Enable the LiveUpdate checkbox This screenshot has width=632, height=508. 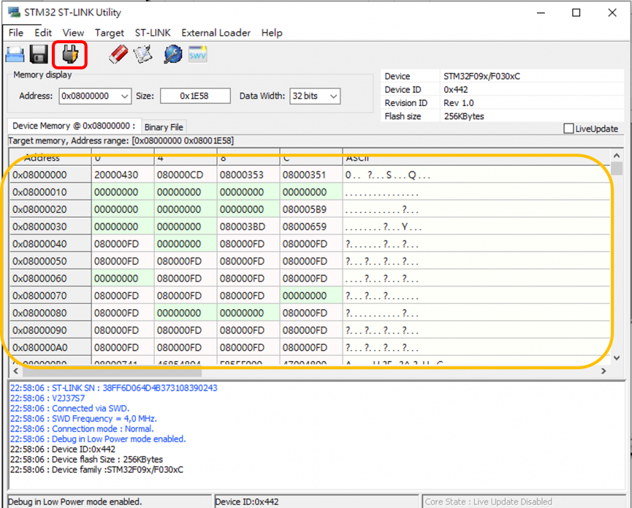(x=568, y=128)
